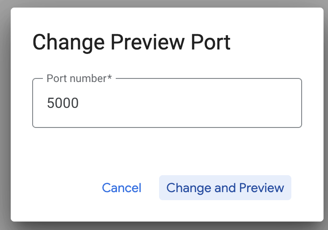The image size is (328, 230).
Task: Click the Port number* field label
Action: (x=79, y=78)
